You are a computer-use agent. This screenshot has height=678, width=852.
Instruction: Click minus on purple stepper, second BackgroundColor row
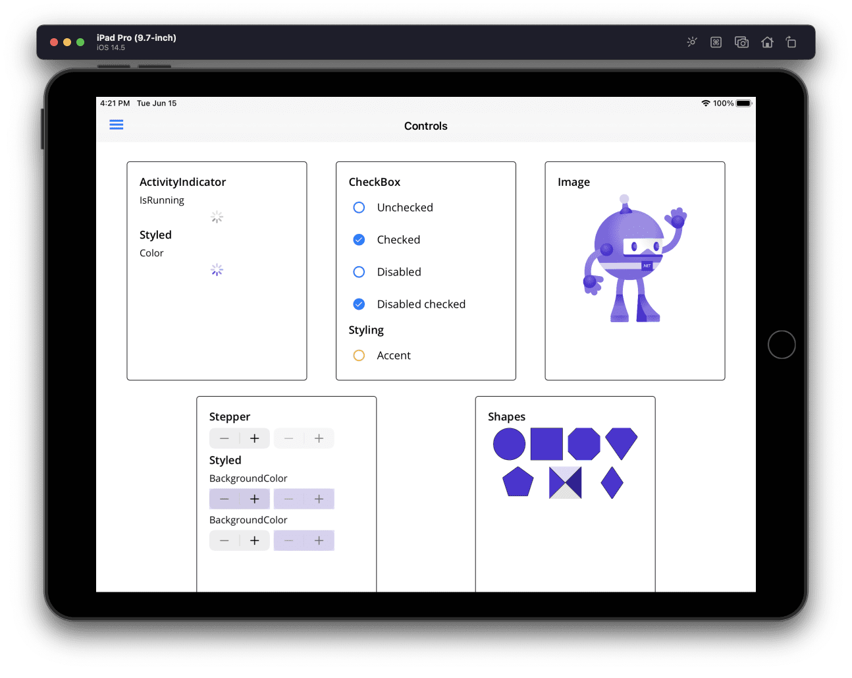click(x=289, y=541)
